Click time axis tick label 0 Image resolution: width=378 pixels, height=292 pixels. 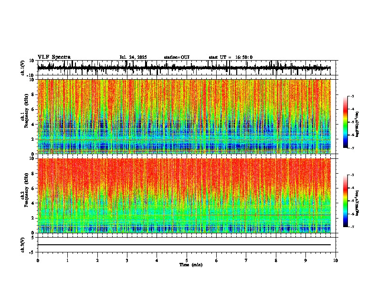pyautogui.click(x=38, y=261)
